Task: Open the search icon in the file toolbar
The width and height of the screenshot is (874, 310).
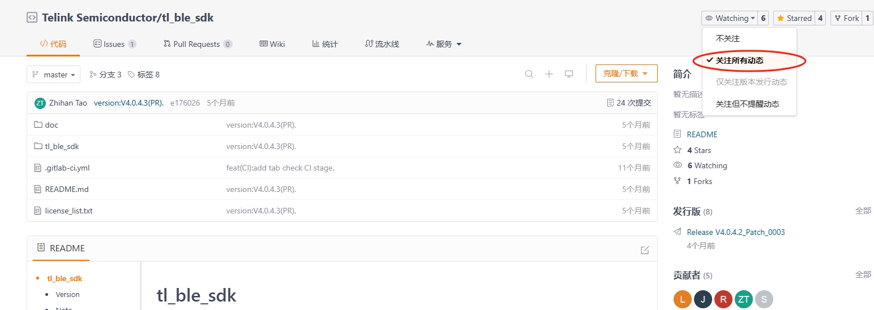Action: (529, 74)
